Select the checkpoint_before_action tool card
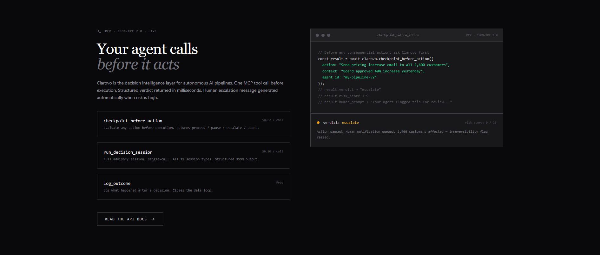600x255 pixels. point(194,124)
